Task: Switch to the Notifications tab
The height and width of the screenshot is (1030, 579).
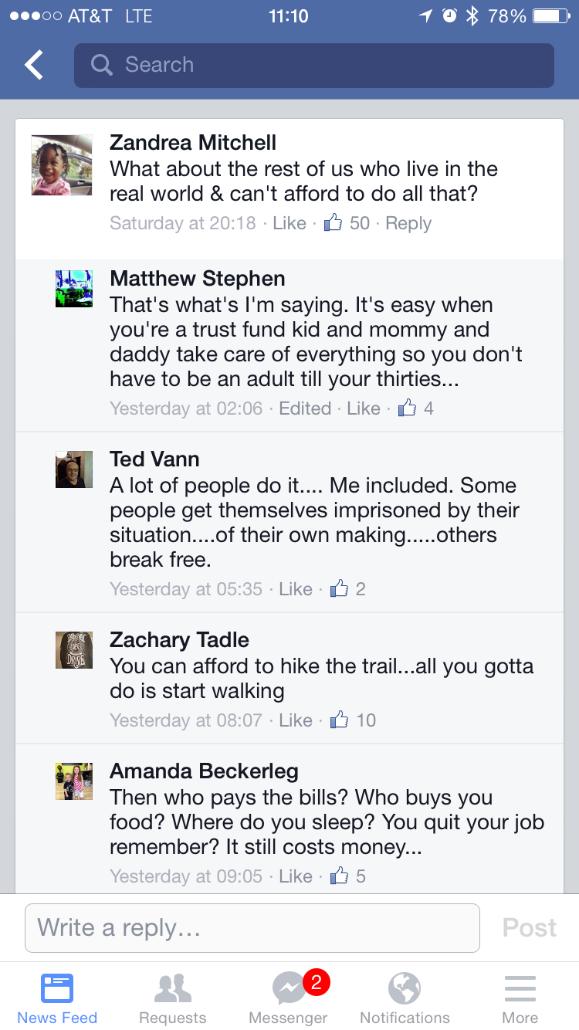Action: [405, 996]
